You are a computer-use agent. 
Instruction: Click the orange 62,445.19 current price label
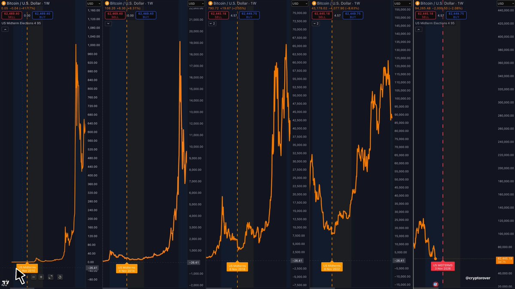505,260
